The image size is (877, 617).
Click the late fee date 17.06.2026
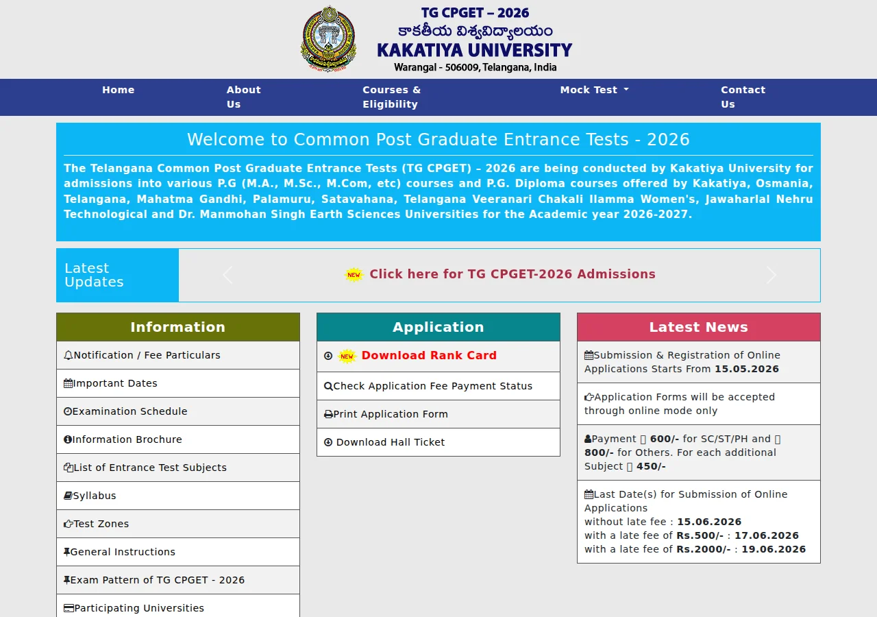point(767,535)
